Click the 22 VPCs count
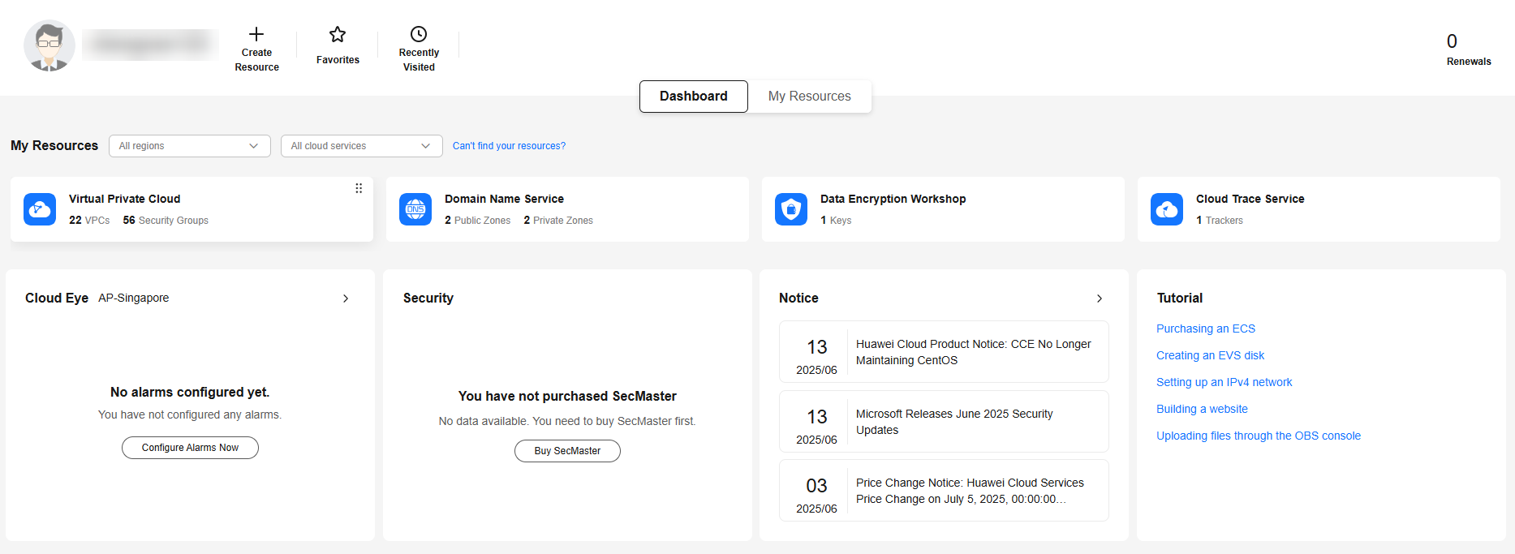 click(x=89, y=221)
